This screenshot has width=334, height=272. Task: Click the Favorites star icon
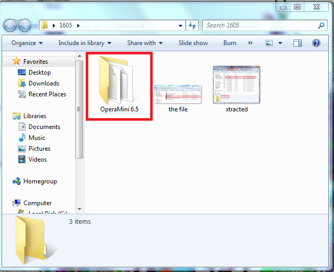[x=17, y=61]
